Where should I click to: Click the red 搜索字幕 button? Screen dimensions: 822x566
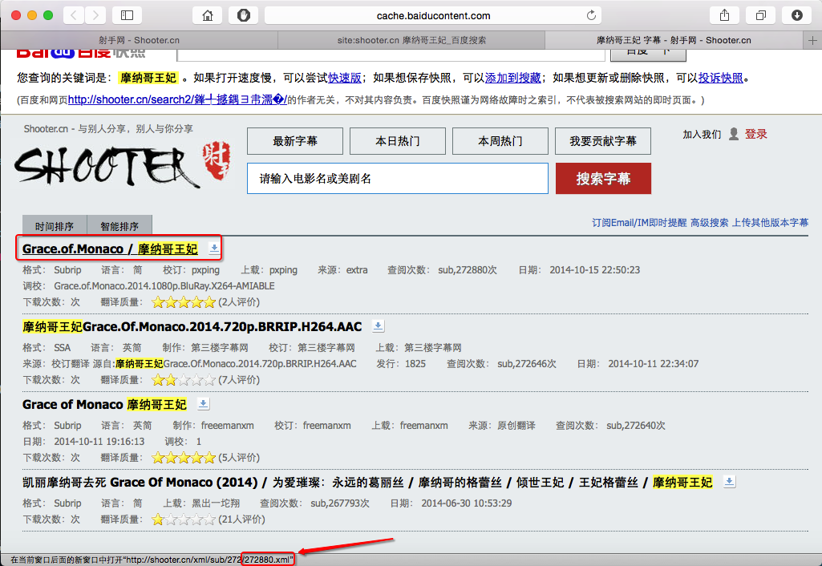click(603, 178)
